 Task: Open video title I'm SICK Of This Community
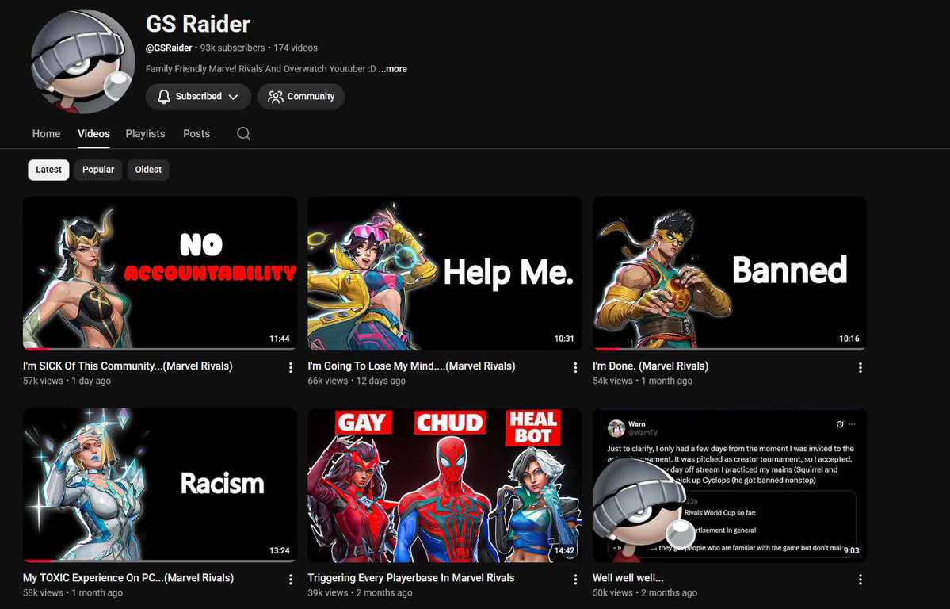[x=128, y=366]
